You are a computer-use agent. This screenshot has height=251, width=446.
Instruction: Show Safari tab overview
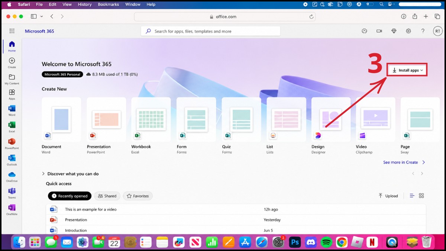click(x=437, y=16)
